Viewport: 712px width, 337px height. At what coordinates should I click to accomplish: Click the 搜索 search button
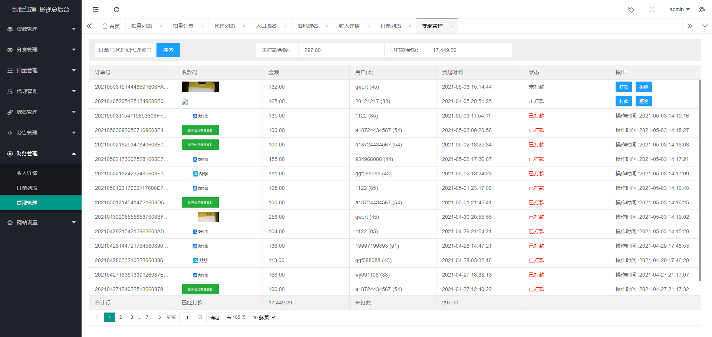coord(168,50)
